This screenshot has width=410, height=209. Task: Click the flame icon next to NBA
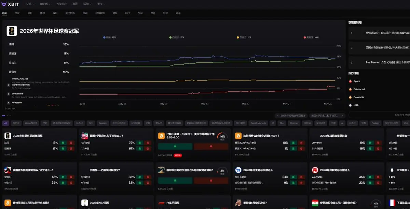350,105
